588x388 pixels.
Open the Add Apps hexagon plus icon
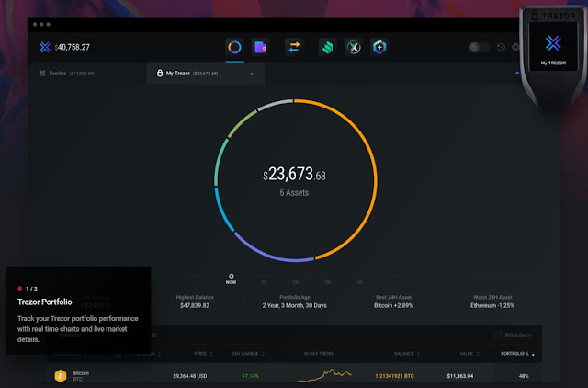379,47
